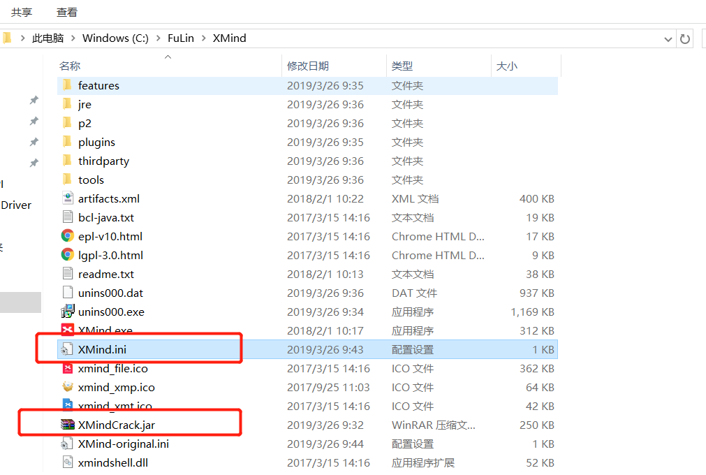Click the XMind-original.ini file icon
Screen dimensions: 706x475
(x=67, y=444)
